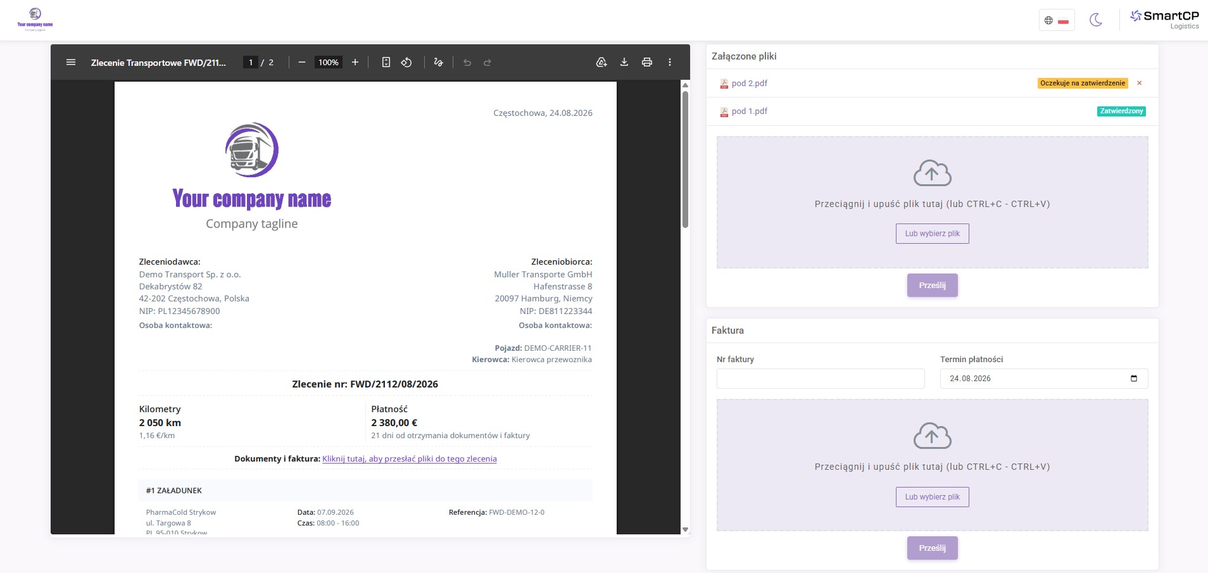Viewport: 1208px width, 573px height.
Task: Choose a file in invoice upload area
Action: 932,497
